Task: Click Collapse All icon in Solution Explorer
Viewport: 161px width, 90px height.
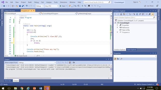Action: pyautogui.click(x=140, y=14)
